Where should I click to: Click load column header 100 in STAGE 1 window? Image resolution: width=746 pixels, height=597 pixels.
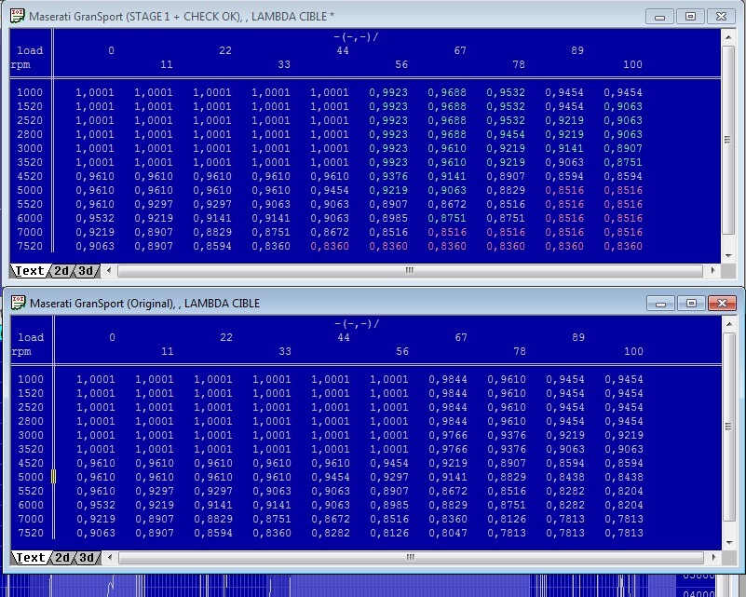tap(632, 64)
